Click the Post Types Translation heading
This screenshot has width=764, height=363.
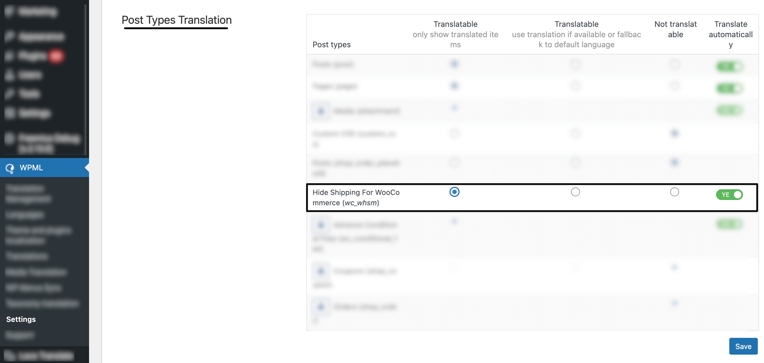click(176, 20)
